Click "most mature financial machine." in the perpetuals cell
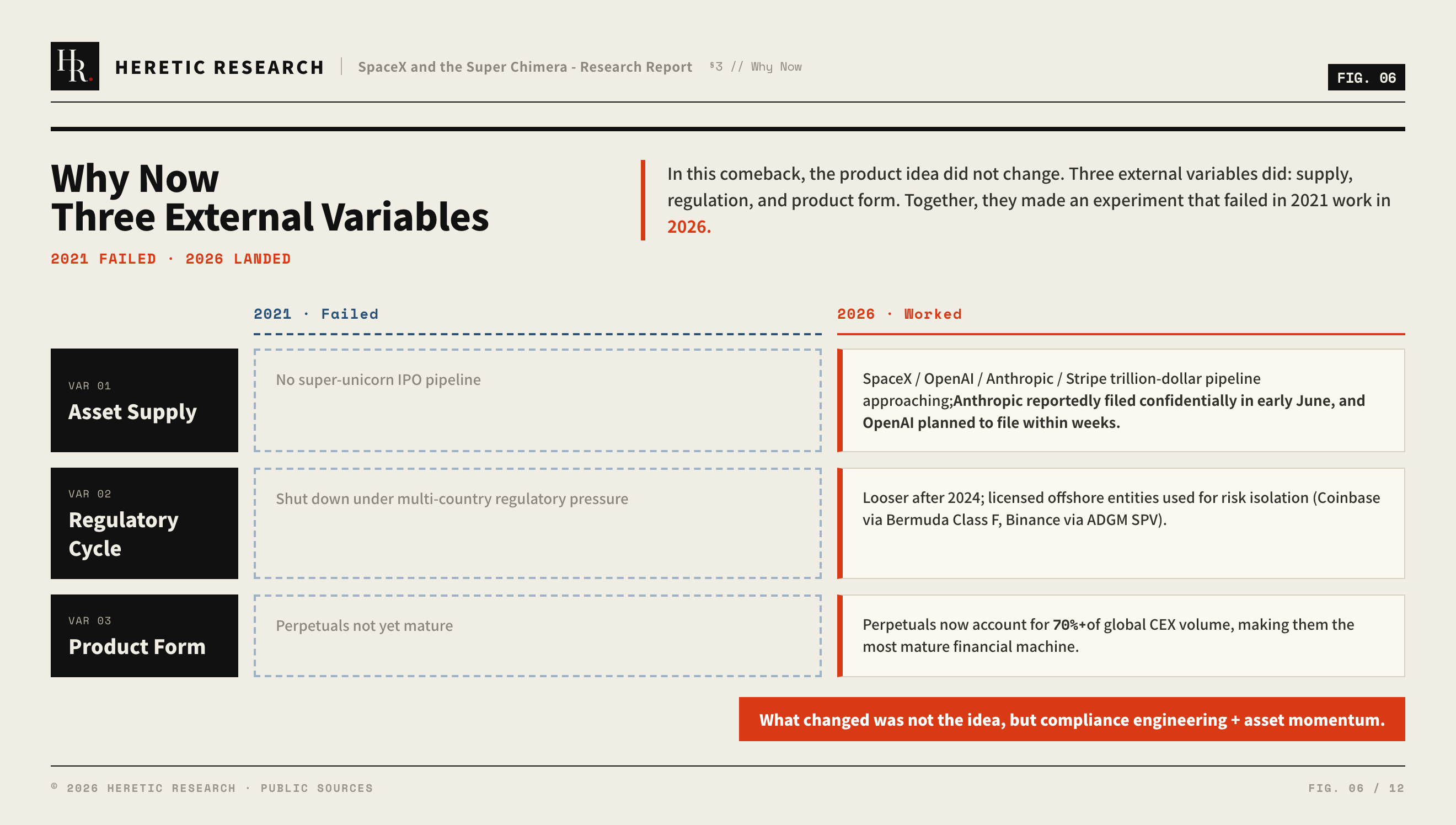This screenshot has height=825, width=1456. [971, 646]
